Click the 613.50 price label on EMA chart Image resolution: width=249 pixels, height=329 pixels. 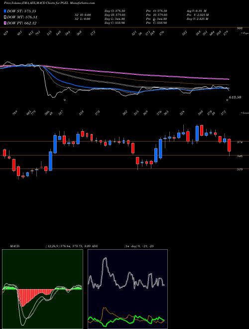235,97
